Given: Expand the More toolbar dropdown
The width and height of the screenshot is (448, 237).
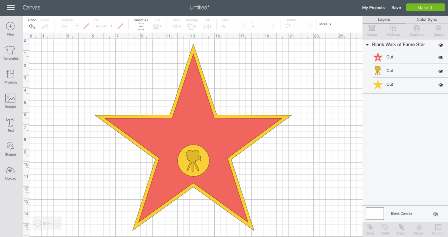Looking at the screenshot, I should [x=325, y=24].
